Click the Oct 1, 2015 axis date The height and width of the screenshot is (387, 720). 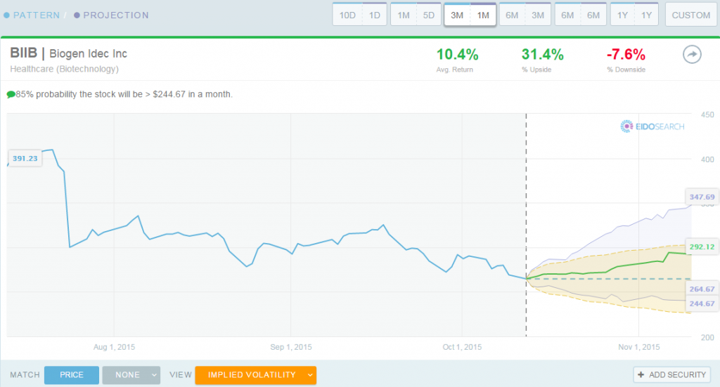coord(462,347)
